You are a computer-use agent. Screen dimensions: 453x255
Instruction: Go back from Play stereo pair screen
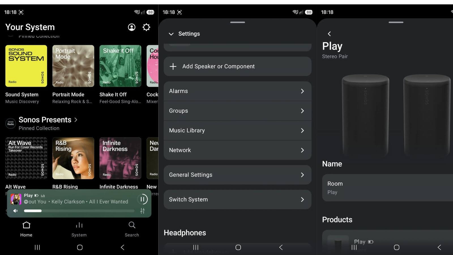pos(329,34)
